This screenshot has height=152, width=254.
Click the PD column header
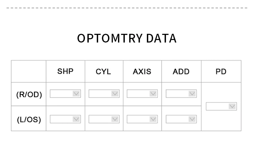coord(221,71)
